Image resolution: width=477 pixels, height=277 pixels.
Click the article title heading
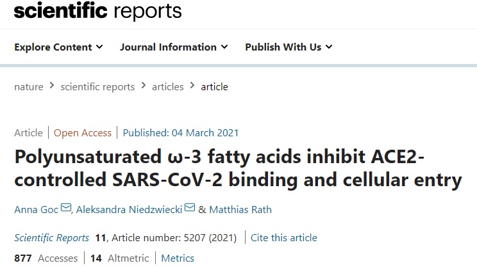(x=237, y=168)
